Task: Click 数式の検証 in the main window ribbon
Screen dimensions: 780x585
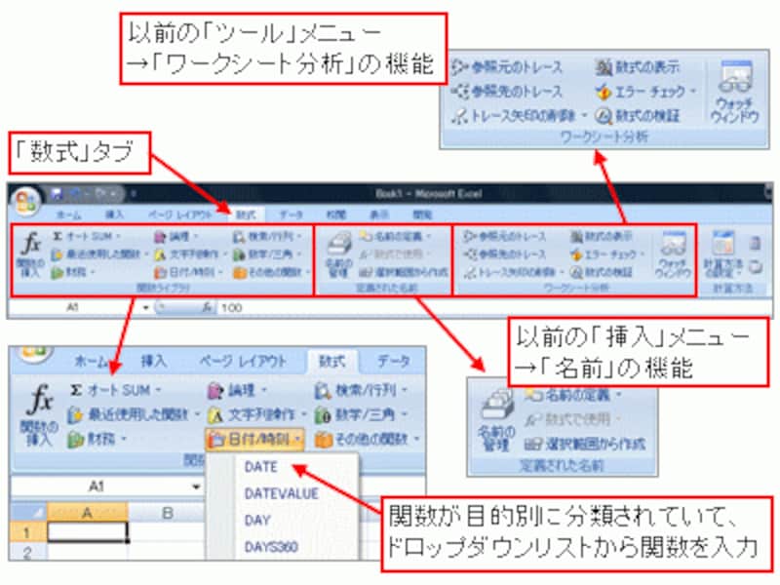Action: coord(601,272)
